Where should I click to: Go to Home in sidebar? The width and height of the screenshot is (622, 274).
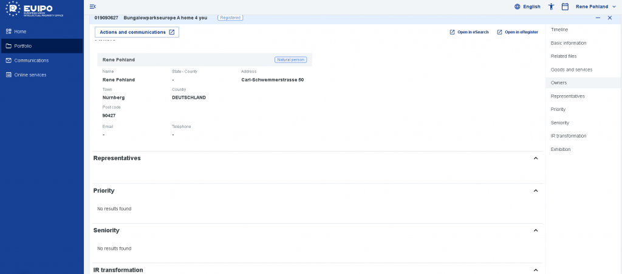pos(20,31)
